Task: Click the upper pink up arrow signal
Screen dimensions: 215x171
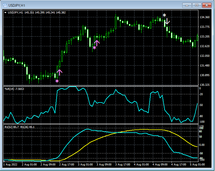Action: point(97,42)
